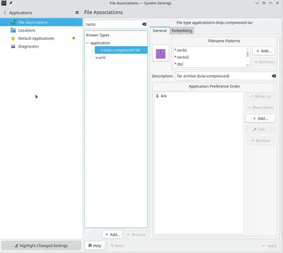Clear the Description text field
This screenshot has height=253, width=283.
274,76
